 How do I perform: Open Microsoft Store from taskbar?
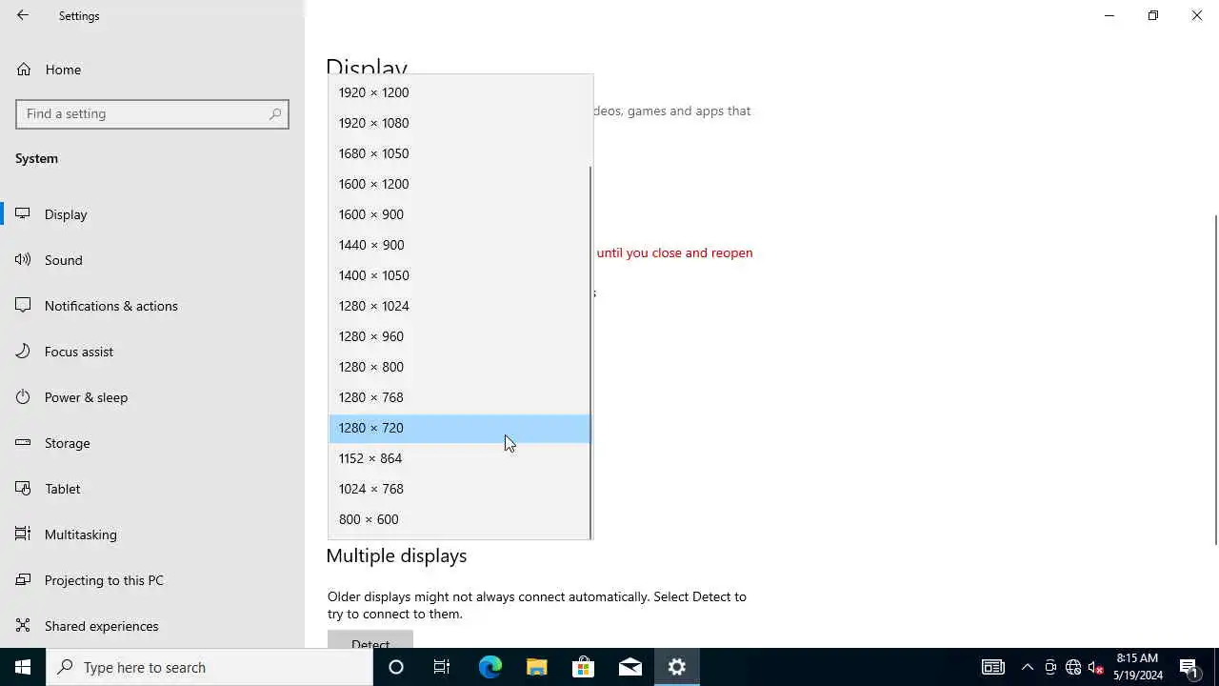(x=583, y=667)
